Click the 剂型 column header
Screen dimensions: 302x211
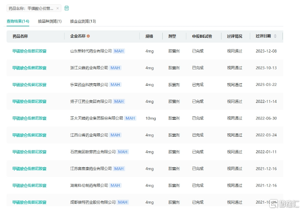172,36
